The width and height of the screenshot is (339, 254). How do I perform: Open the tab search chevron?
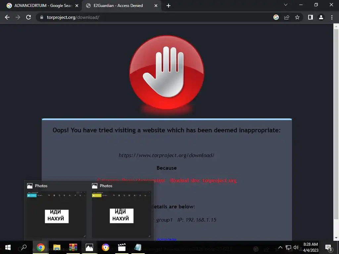[286, 5]
